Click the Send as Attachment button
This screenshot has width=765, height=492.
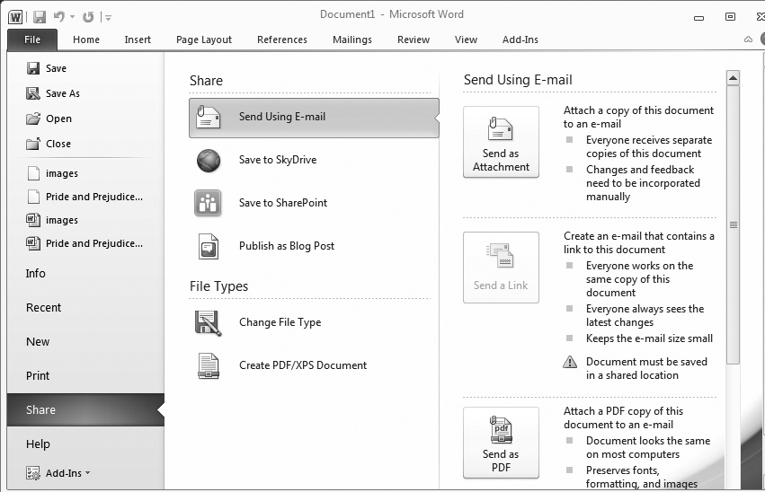[501, 142]
